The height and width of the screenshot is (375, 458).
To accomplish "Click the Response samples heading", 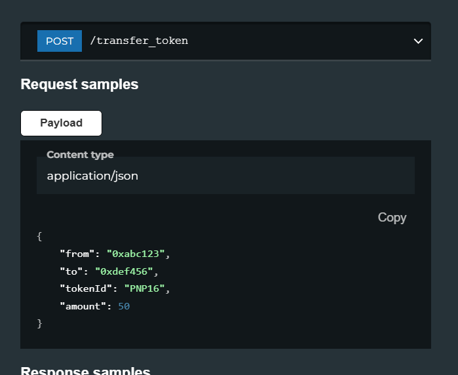I will 86,370.
